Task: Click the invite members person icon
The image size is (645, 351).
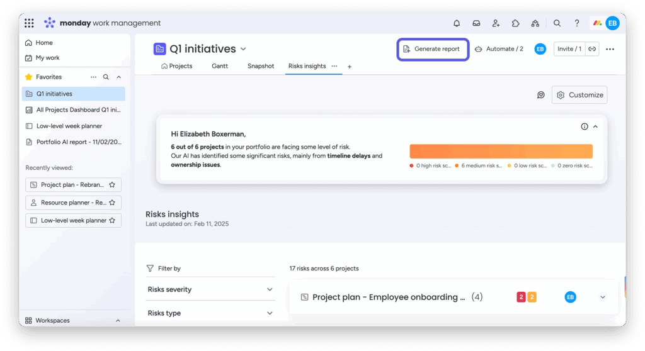Action: point(496,23)
